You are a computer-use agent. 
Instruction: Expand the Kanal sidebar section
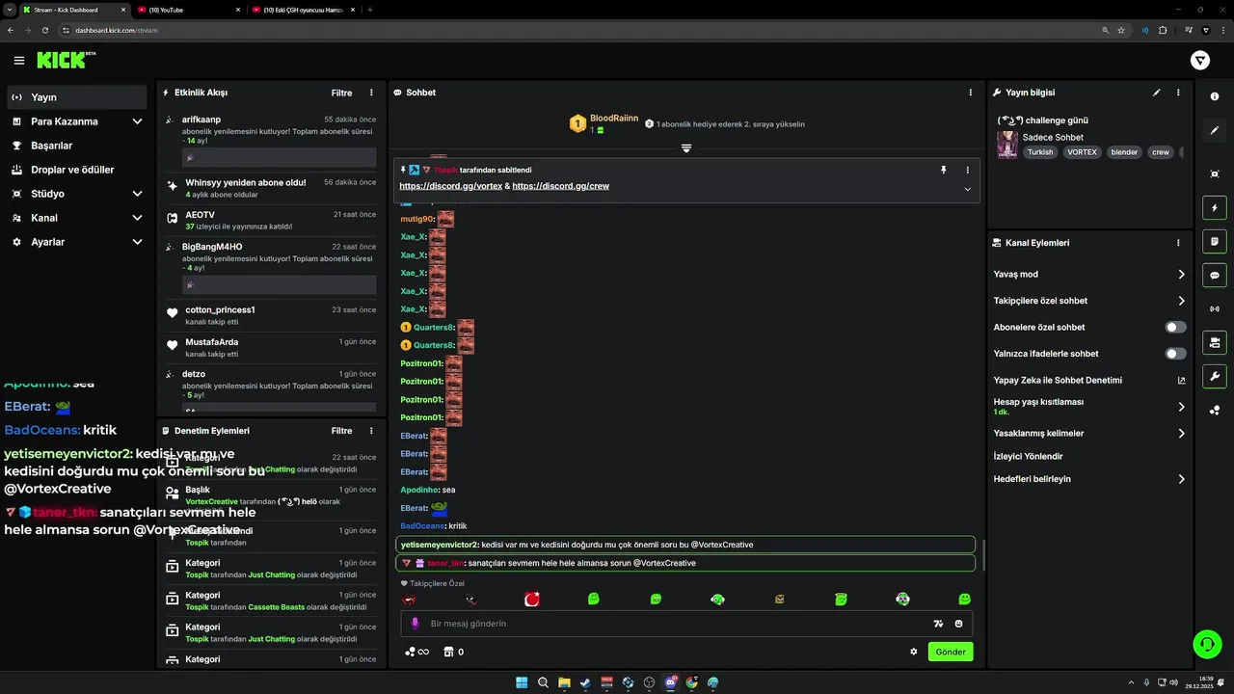tap(137, 218)
